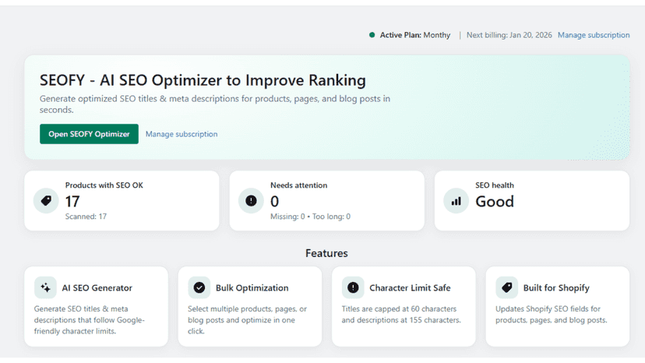The image size is (645, 363).
Task: Click the green active plan status dot
Action: tap(372, 35)
